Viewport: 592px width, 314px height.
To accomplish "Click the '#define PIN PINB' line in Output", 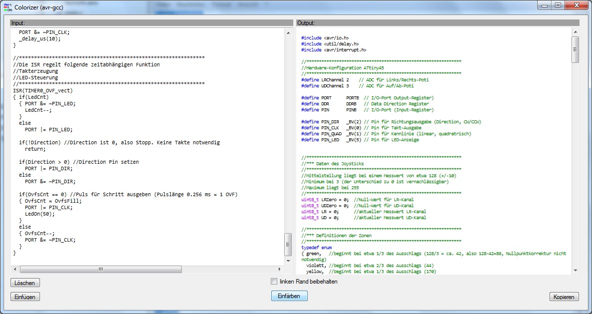I will point(368,110).
